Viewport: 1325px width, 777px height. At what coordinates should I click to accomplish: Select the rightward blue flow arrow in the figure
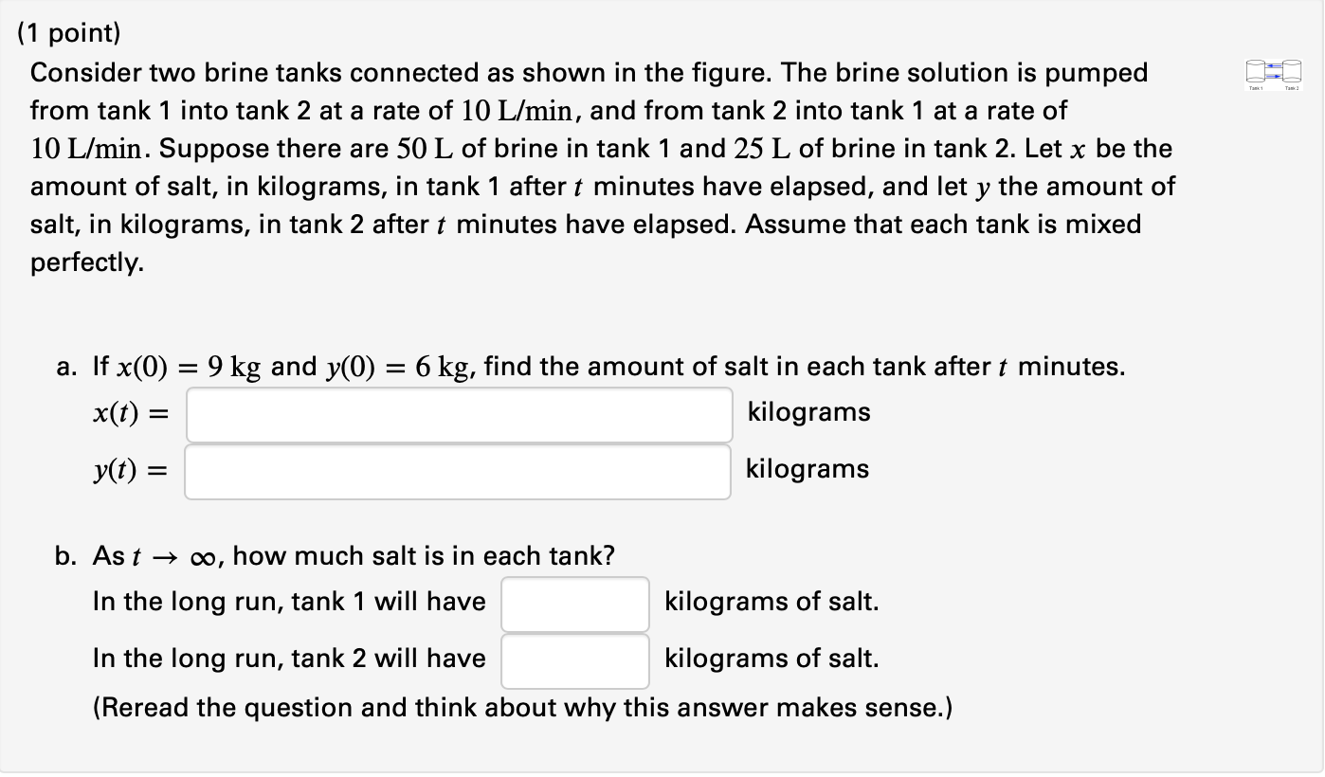pos(1273,77)
